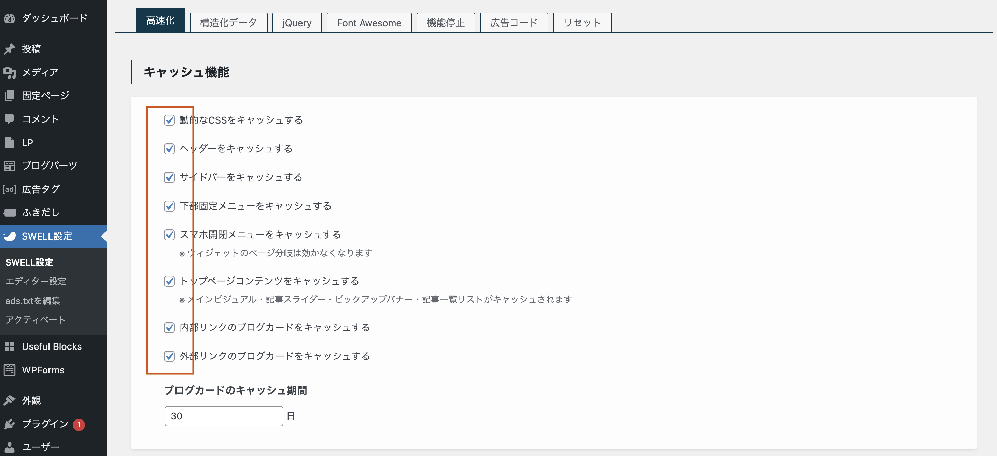Image resolution: width=997 pixels, height=456 pixels.
Task: Click the [ad] icon beside 広告タグ
Action: (x=10, y=189)
